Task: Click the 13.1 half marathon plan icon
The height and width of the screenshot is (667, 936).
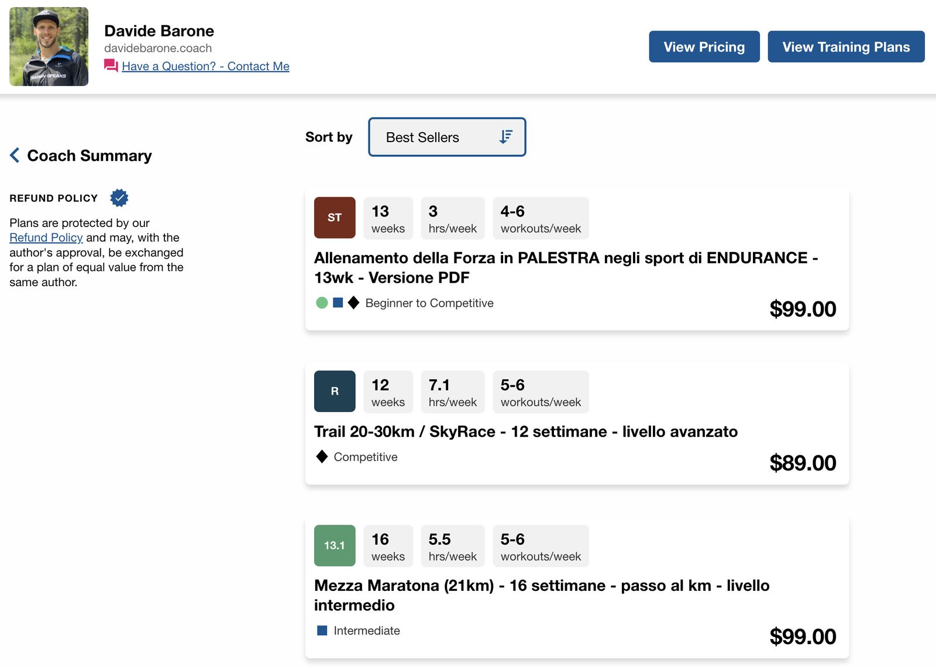Action: pyautogui.click(x=335, y=545)
